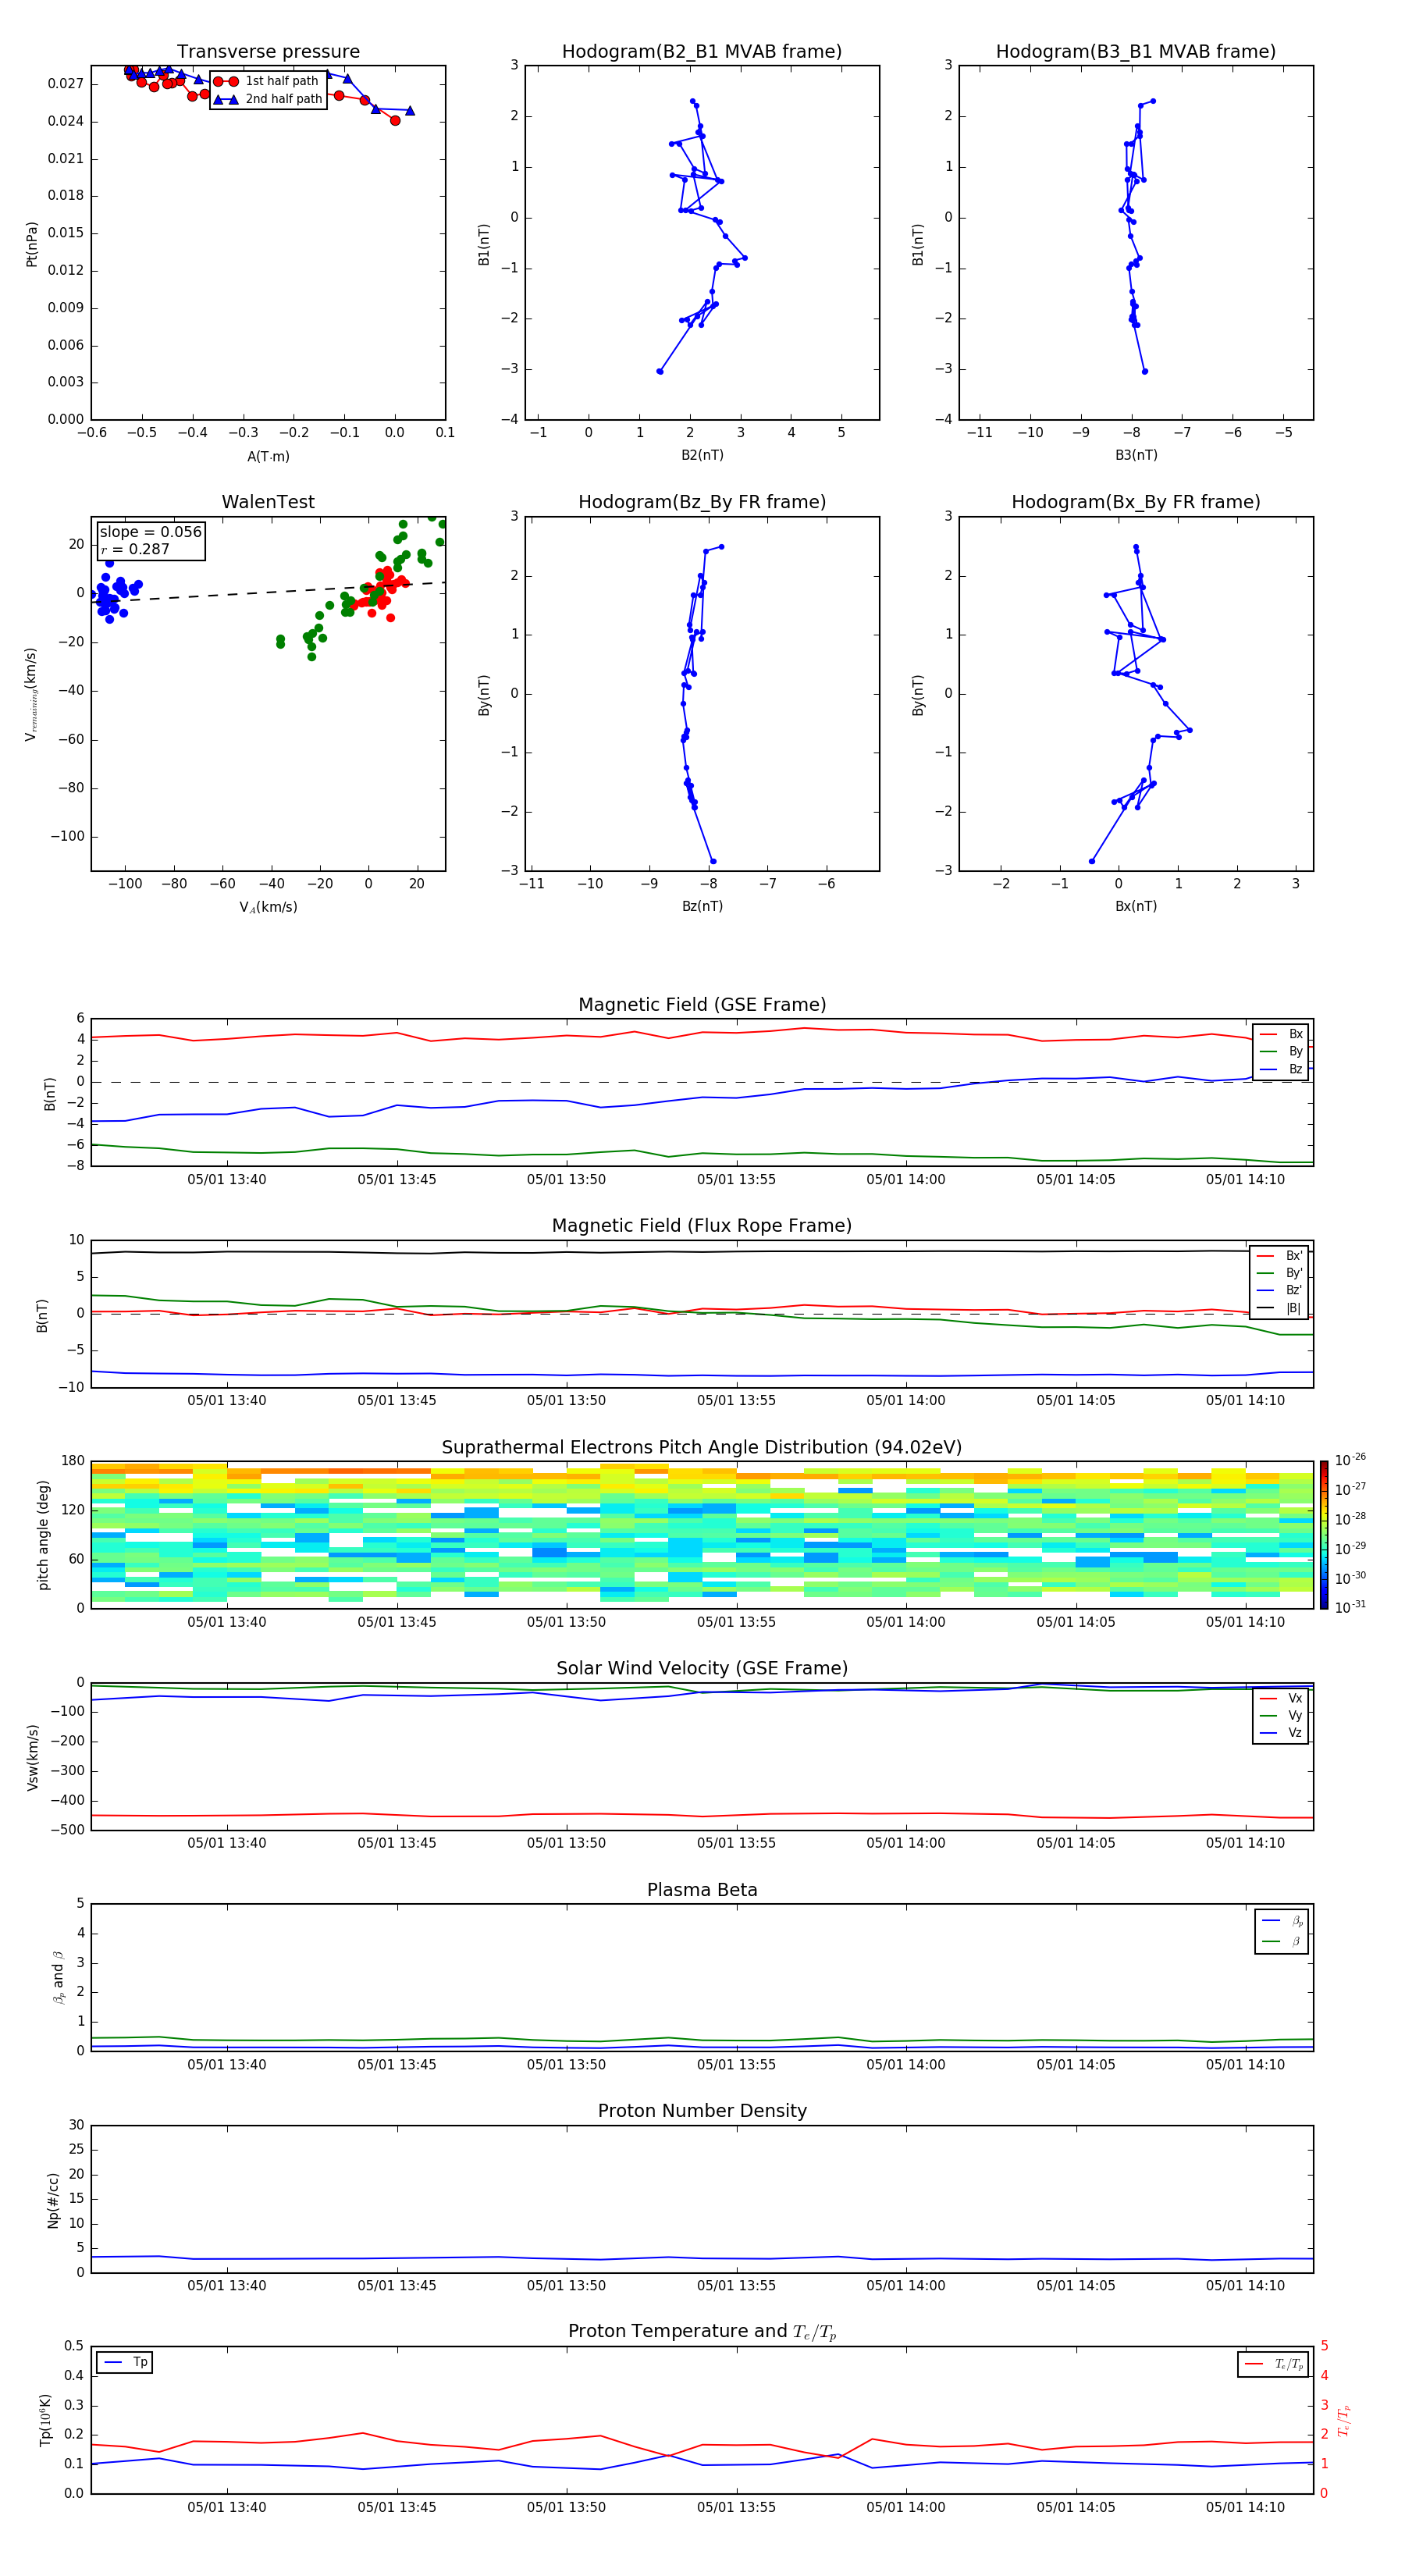
Task: Click the 'Proton Number Density' title
Action: (702, 2111)
